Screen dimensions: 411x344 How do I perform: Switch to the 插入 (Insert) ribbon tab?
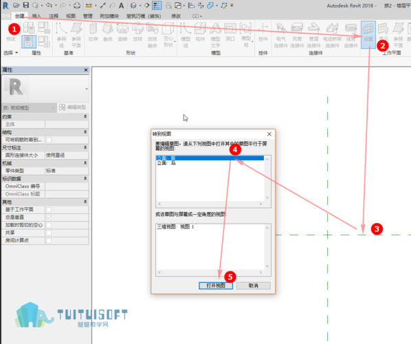pos(36,16)
